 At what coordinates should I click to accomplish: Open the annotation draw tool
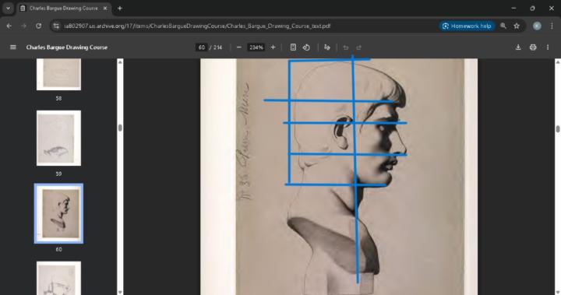pos(327,47)
